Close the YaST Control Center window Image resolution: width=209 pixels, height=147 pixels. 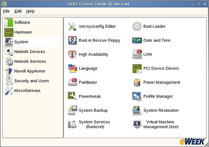point(205,4)
